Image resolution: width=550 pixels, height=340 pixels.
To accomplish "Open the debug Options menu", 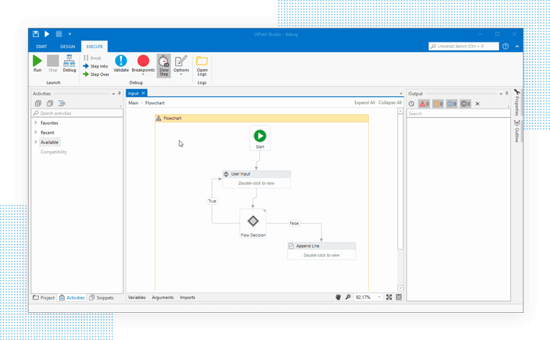I will click(x=181, y=65).
